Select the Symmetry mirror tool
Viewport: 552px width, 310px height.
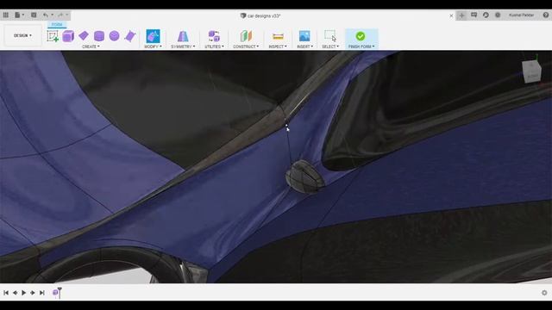click(183, 36)
